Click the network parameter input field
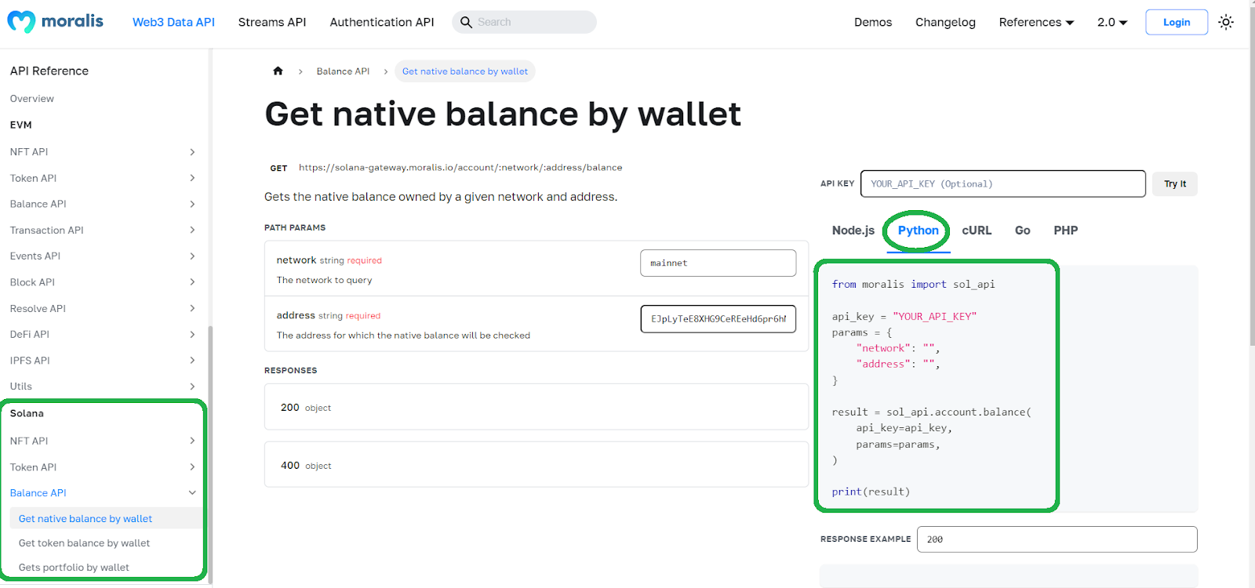 [718, 263]
